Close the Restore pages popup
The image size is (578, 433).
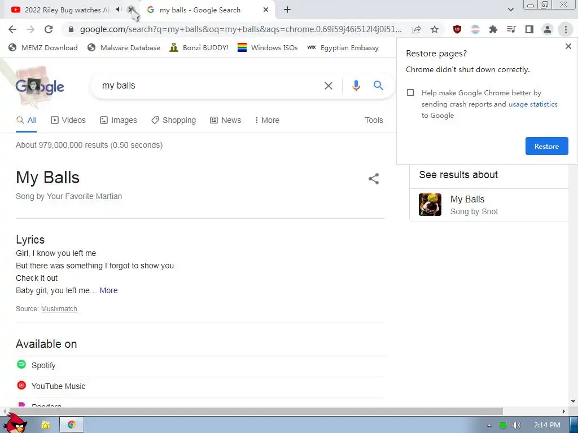[x=568, y=46]
